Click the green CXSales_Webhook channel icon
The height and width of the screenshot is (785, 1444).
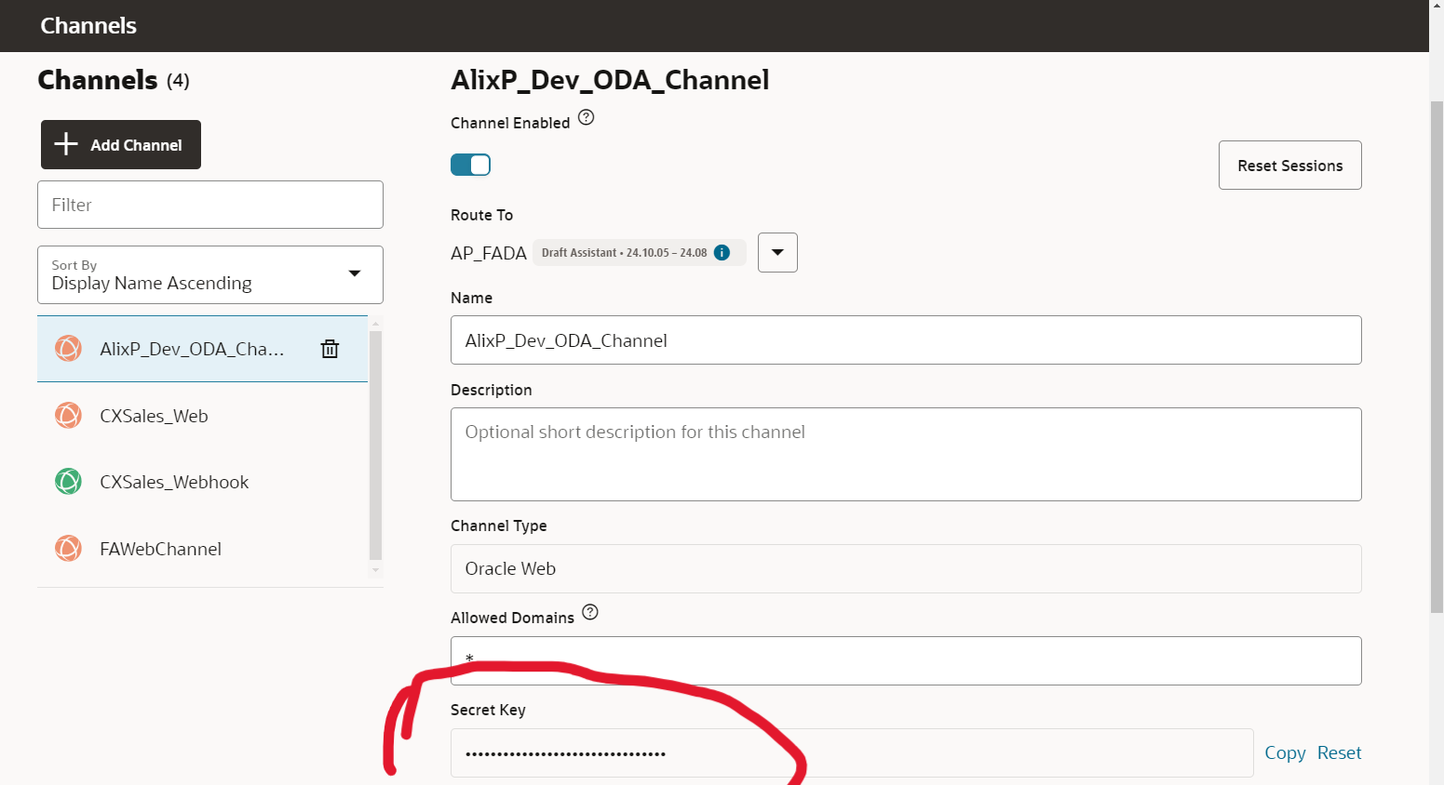point(67,482)
